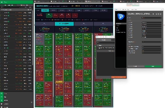165x108 pixels.
Task: Click the item icon under the Chart group
Action: click(x=100, y=48)
